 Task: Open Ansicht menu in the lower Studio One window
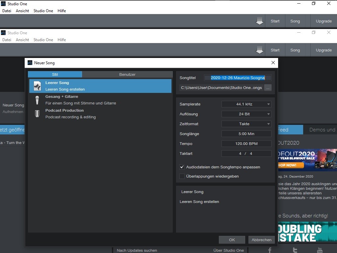22,40
